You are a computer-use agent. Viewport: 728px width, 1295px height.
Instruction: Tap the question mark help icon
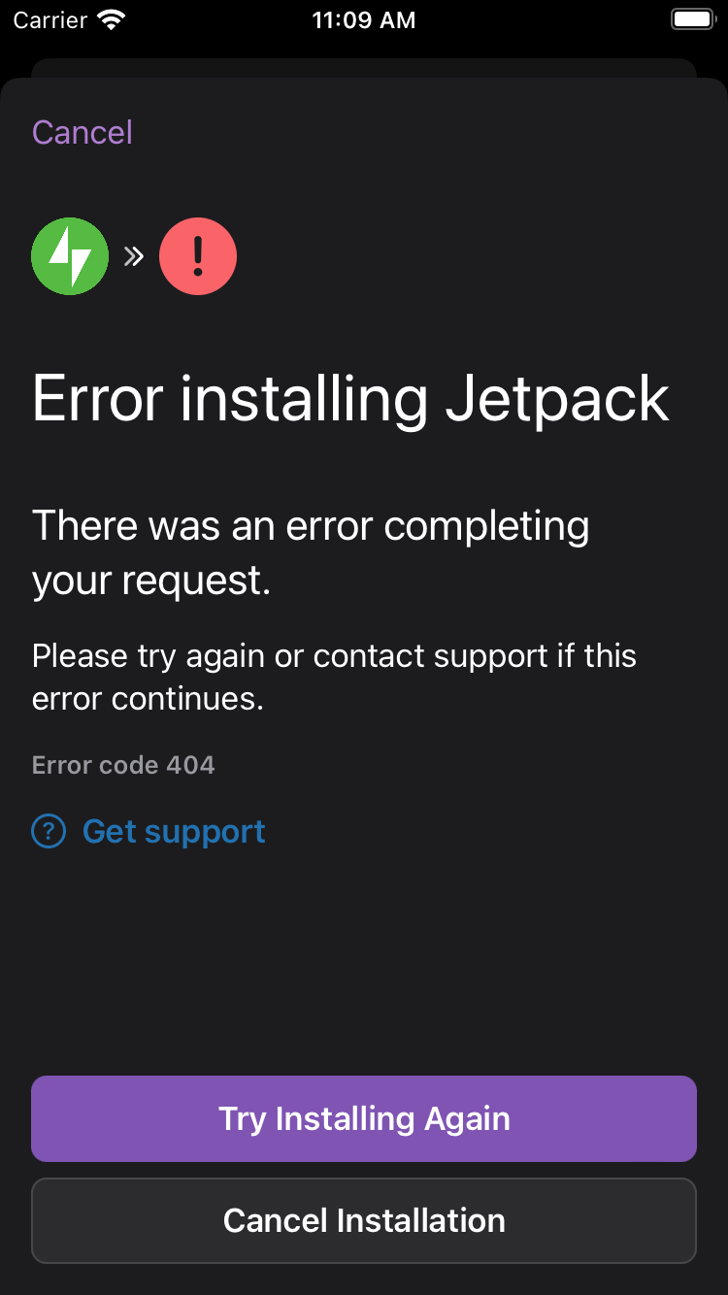[x=49, y=832]
